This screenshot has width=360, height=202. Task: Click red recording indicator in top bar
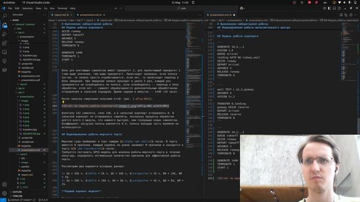(309, 2)
